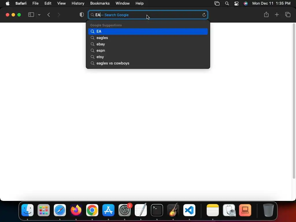Launch Google Chrome from the Dock
The height and width of the screenshot is (222, 296).
pyautogui.click(x=92, y=210)
